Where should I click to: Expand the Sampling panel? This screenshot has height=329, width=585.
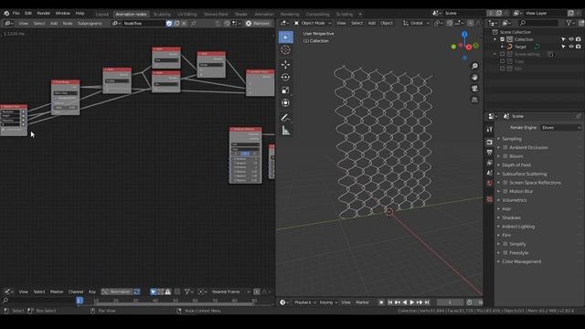point(512,139)
